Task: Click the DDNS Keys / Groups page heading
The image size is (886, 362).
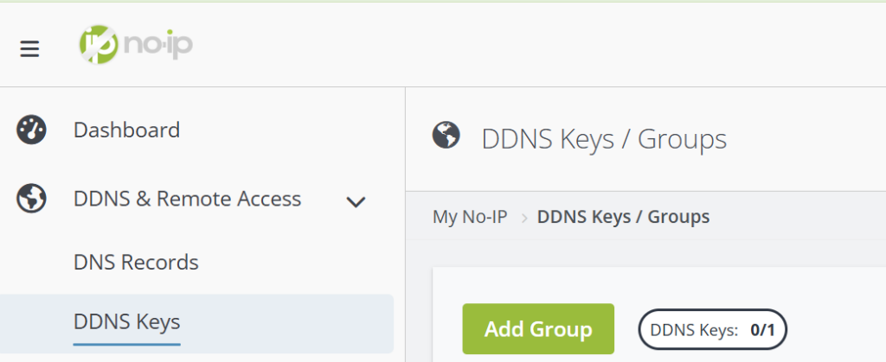Action: pyautogui.click(x=604, y=138)
